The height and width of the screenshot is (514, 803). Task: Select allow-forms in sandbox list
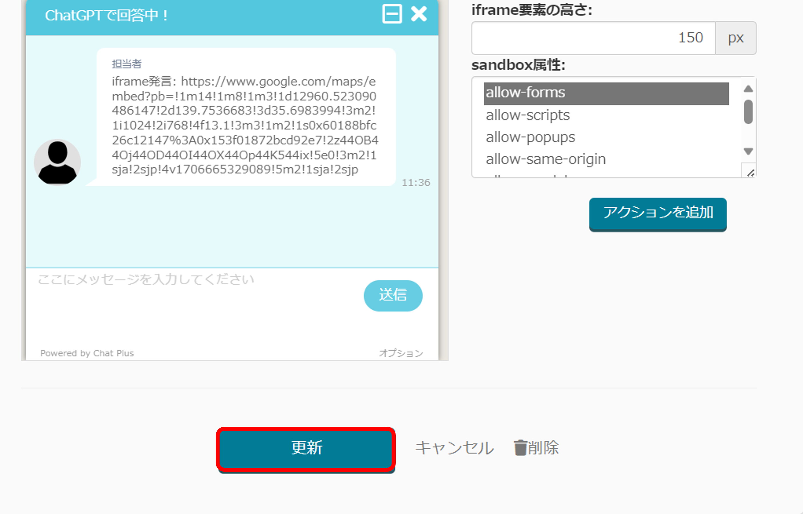[x=606, y=93]
